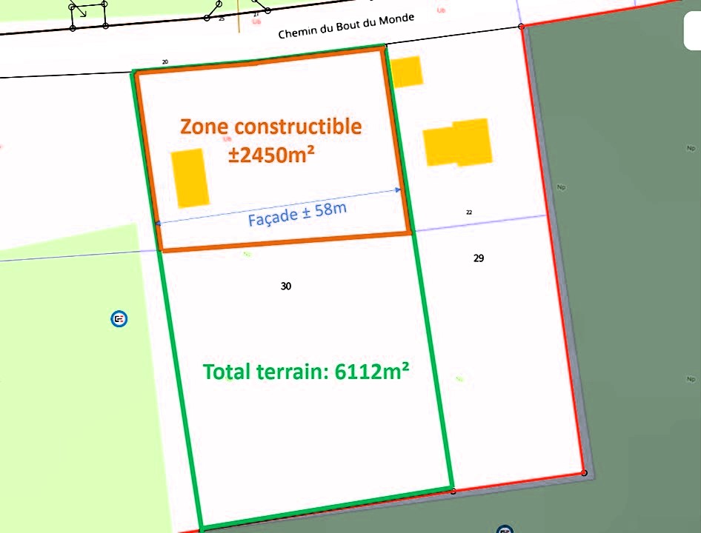Click the Zone constructible ±2450m² text
This screenshot has width=701, height=533.
pos(271,140)
